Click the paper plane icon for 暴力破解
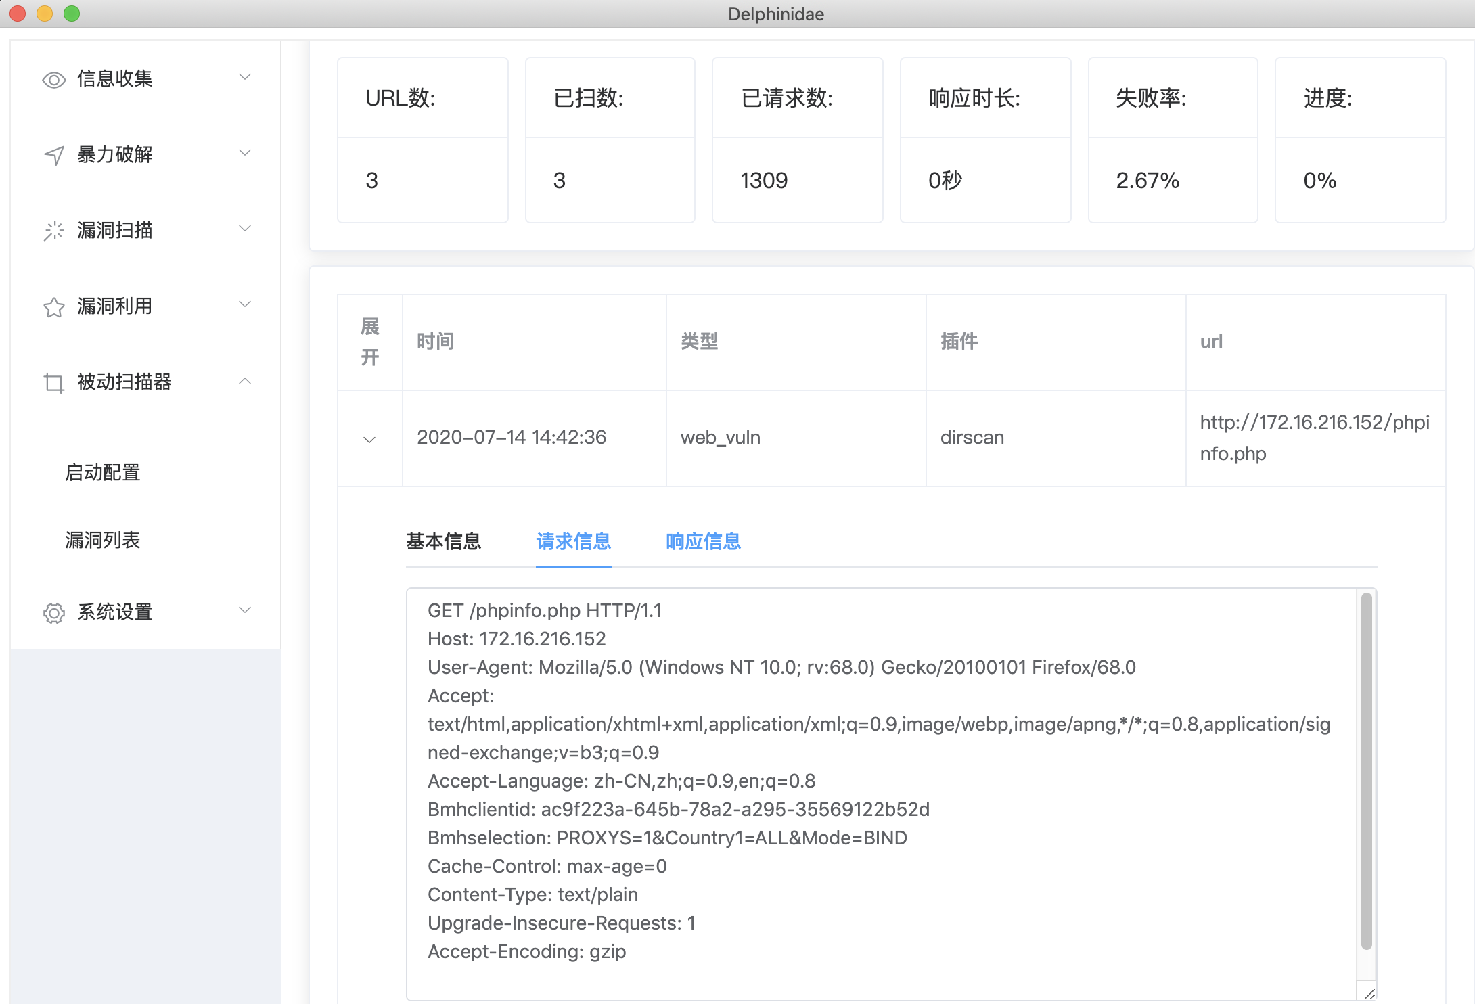This screenshot has width=1475, height=1004. pyautogui.click(x=53, y=156)
